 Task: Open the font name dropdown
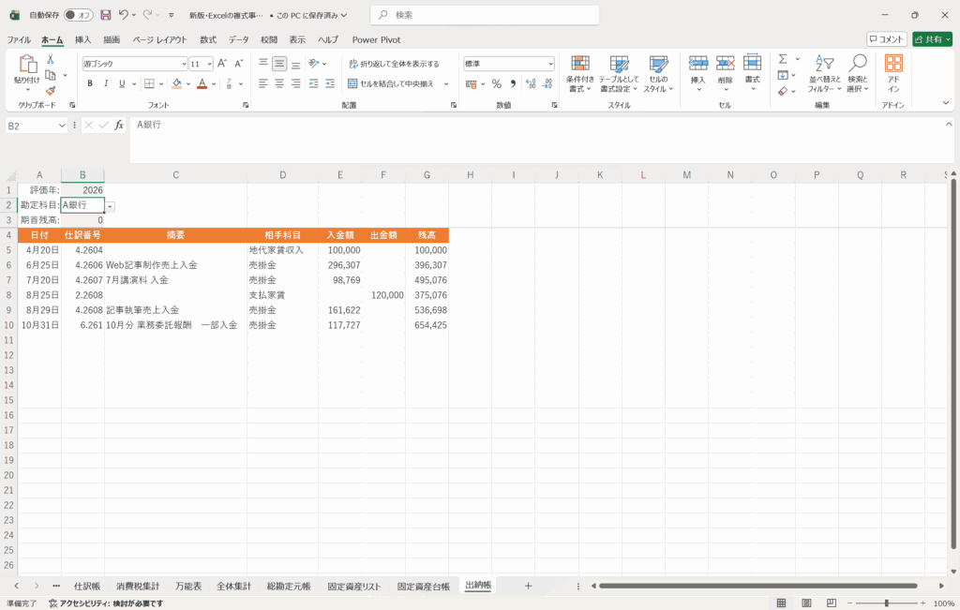184,64
